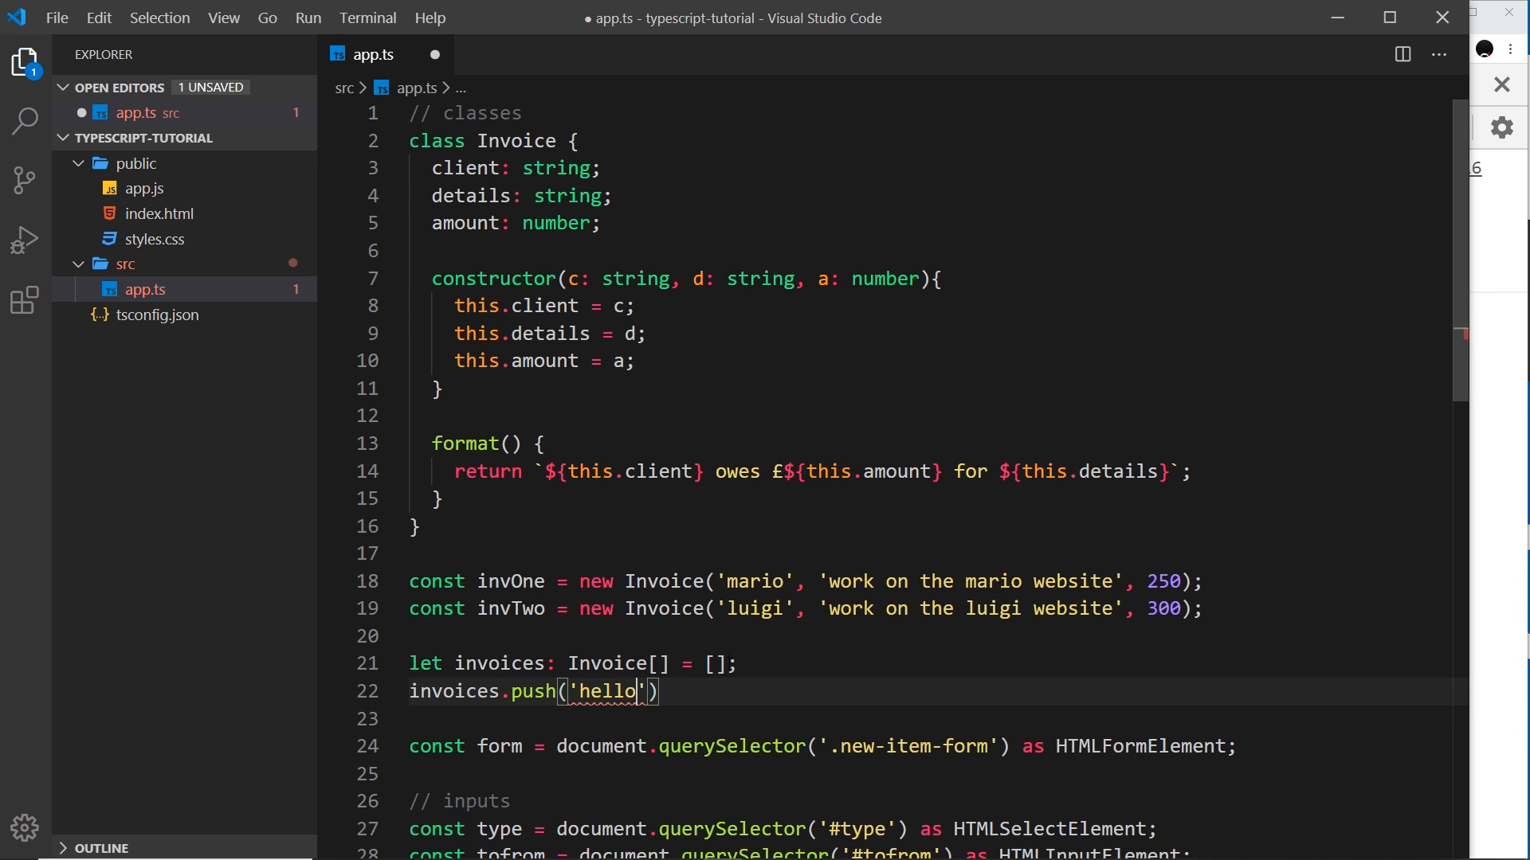Screen dimensions: 1530x860
Task: Open tsconfig.json in the explorer
Action: [158, 315]
